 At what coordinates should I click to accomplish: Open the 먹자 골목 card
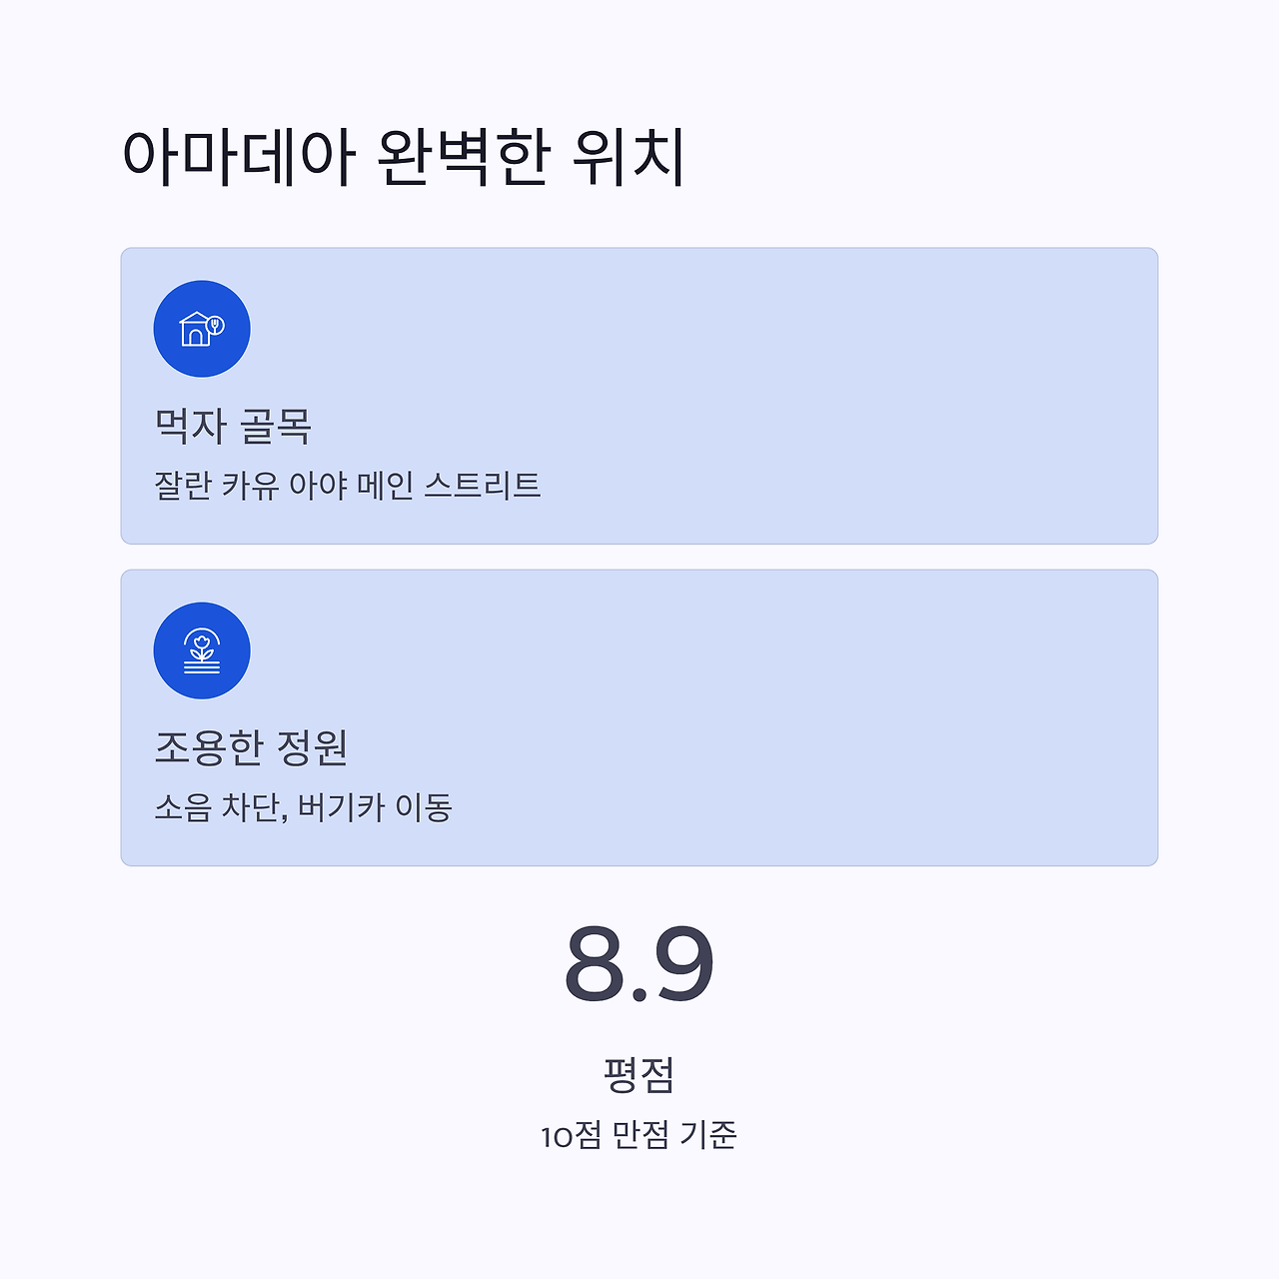tap(639, 396)
